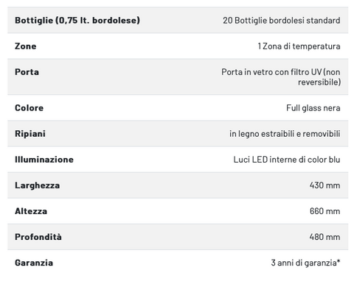Click the Zone row label
The width and height of the screenshot is (354, 284).
point(26,46)
